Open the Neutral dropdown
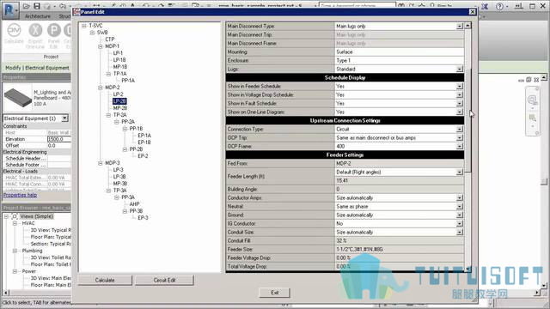 tap(460, 207)
